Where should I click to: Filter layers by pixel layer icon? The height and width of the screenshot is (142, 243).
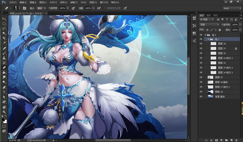(x=218, y=19)
